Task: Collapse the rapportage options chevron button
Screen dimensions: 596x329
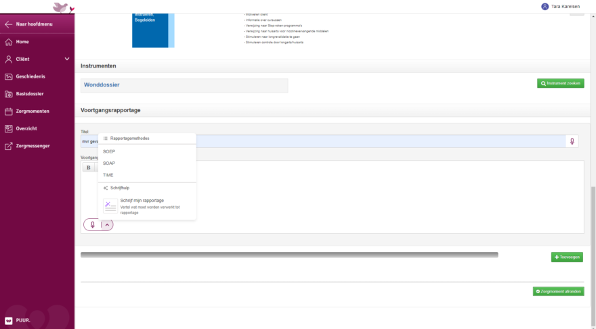Action: coord(107,225)
